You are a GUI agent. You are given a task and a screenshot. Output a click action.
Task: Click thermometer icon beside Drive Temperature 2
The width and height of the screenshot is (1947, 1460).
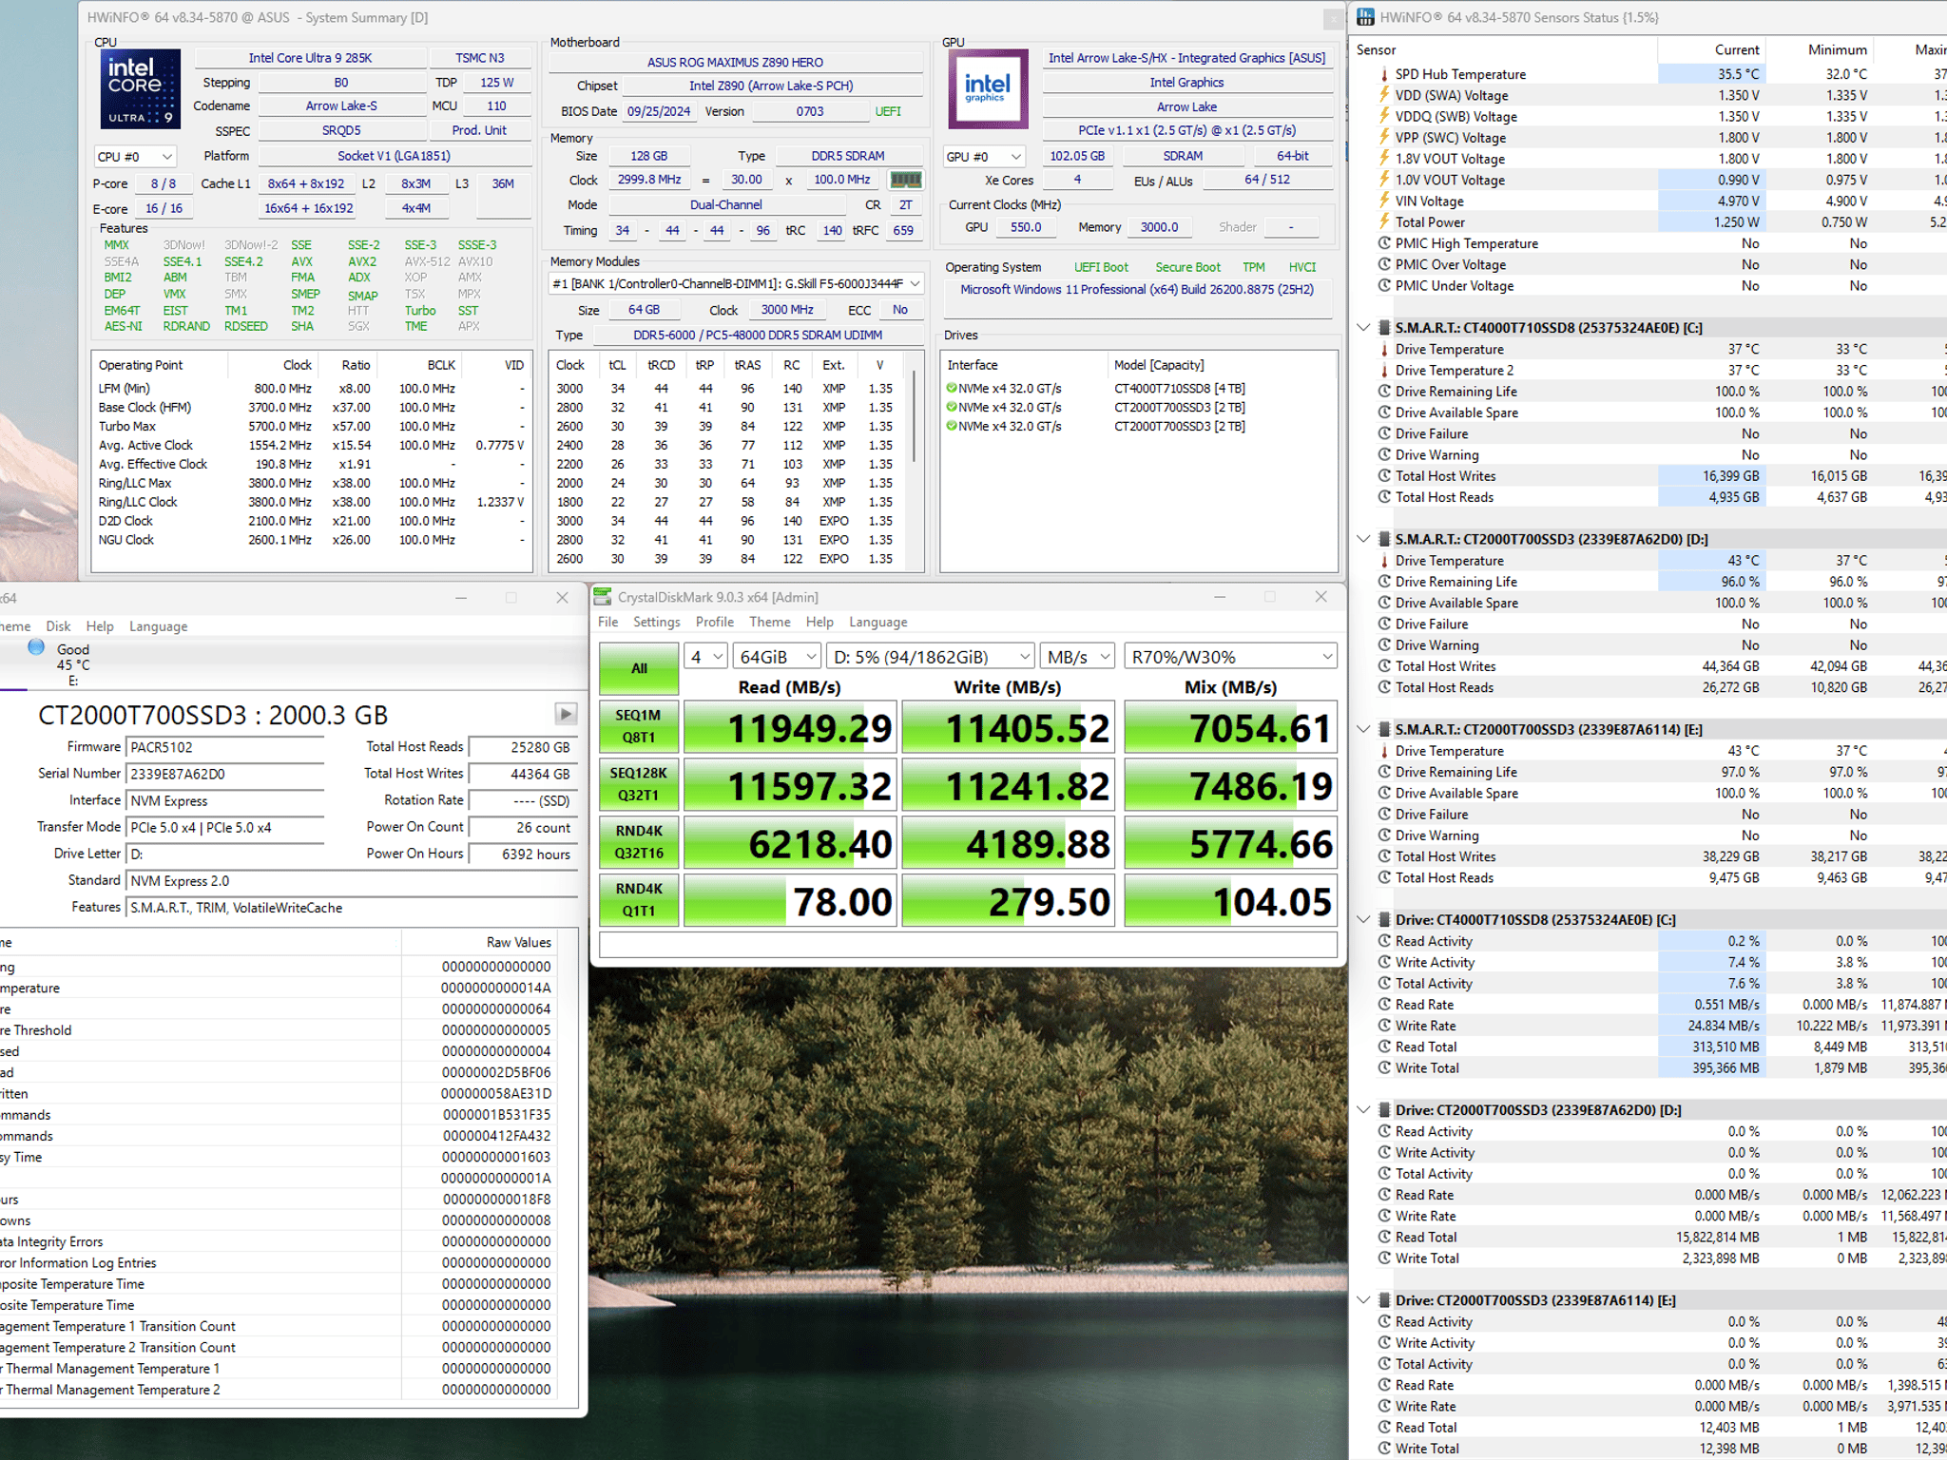tap(1384, 370)
